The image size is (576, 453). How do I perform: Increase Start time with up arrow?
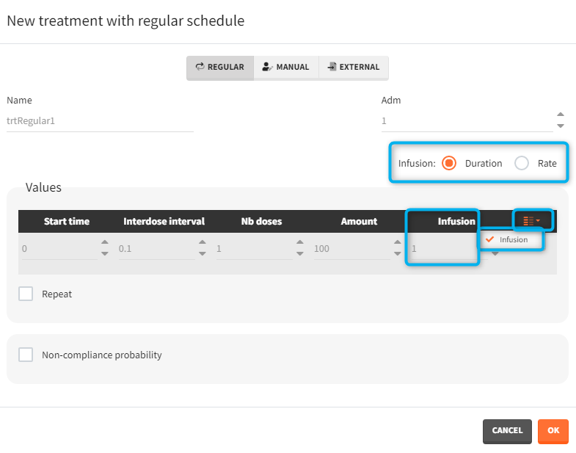pyautogui.click(x=104, y=243)
